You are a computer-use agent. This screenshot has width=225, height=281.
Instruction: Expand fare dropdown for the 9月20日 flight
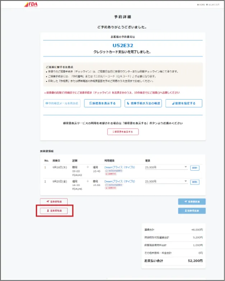(167, 182)
